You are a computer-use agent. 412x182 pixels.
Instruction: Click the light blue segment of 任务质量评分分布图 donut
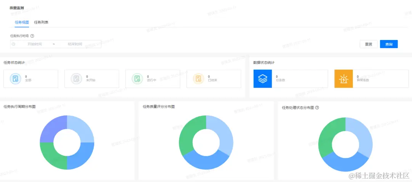click(x=224, y=133)
